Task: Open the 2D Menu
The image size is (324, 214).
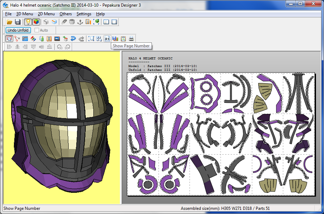Action: coord(46,14)
